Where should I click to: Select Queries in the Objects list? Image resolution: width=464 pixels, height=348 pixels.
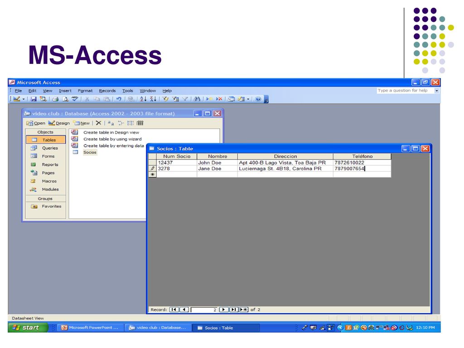pyautogui.click(x=46, y=148)
